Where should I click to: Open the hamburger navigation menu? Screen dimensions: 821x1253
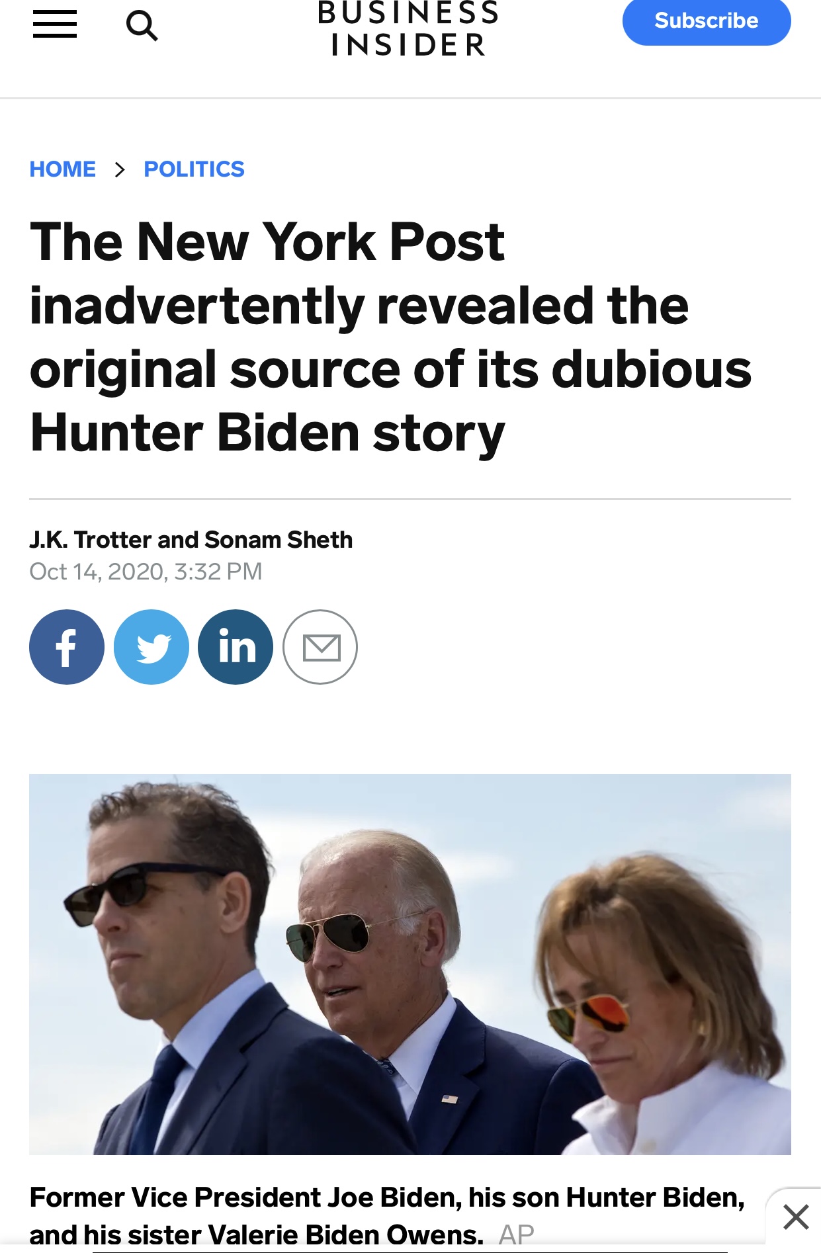pos(55,24)
